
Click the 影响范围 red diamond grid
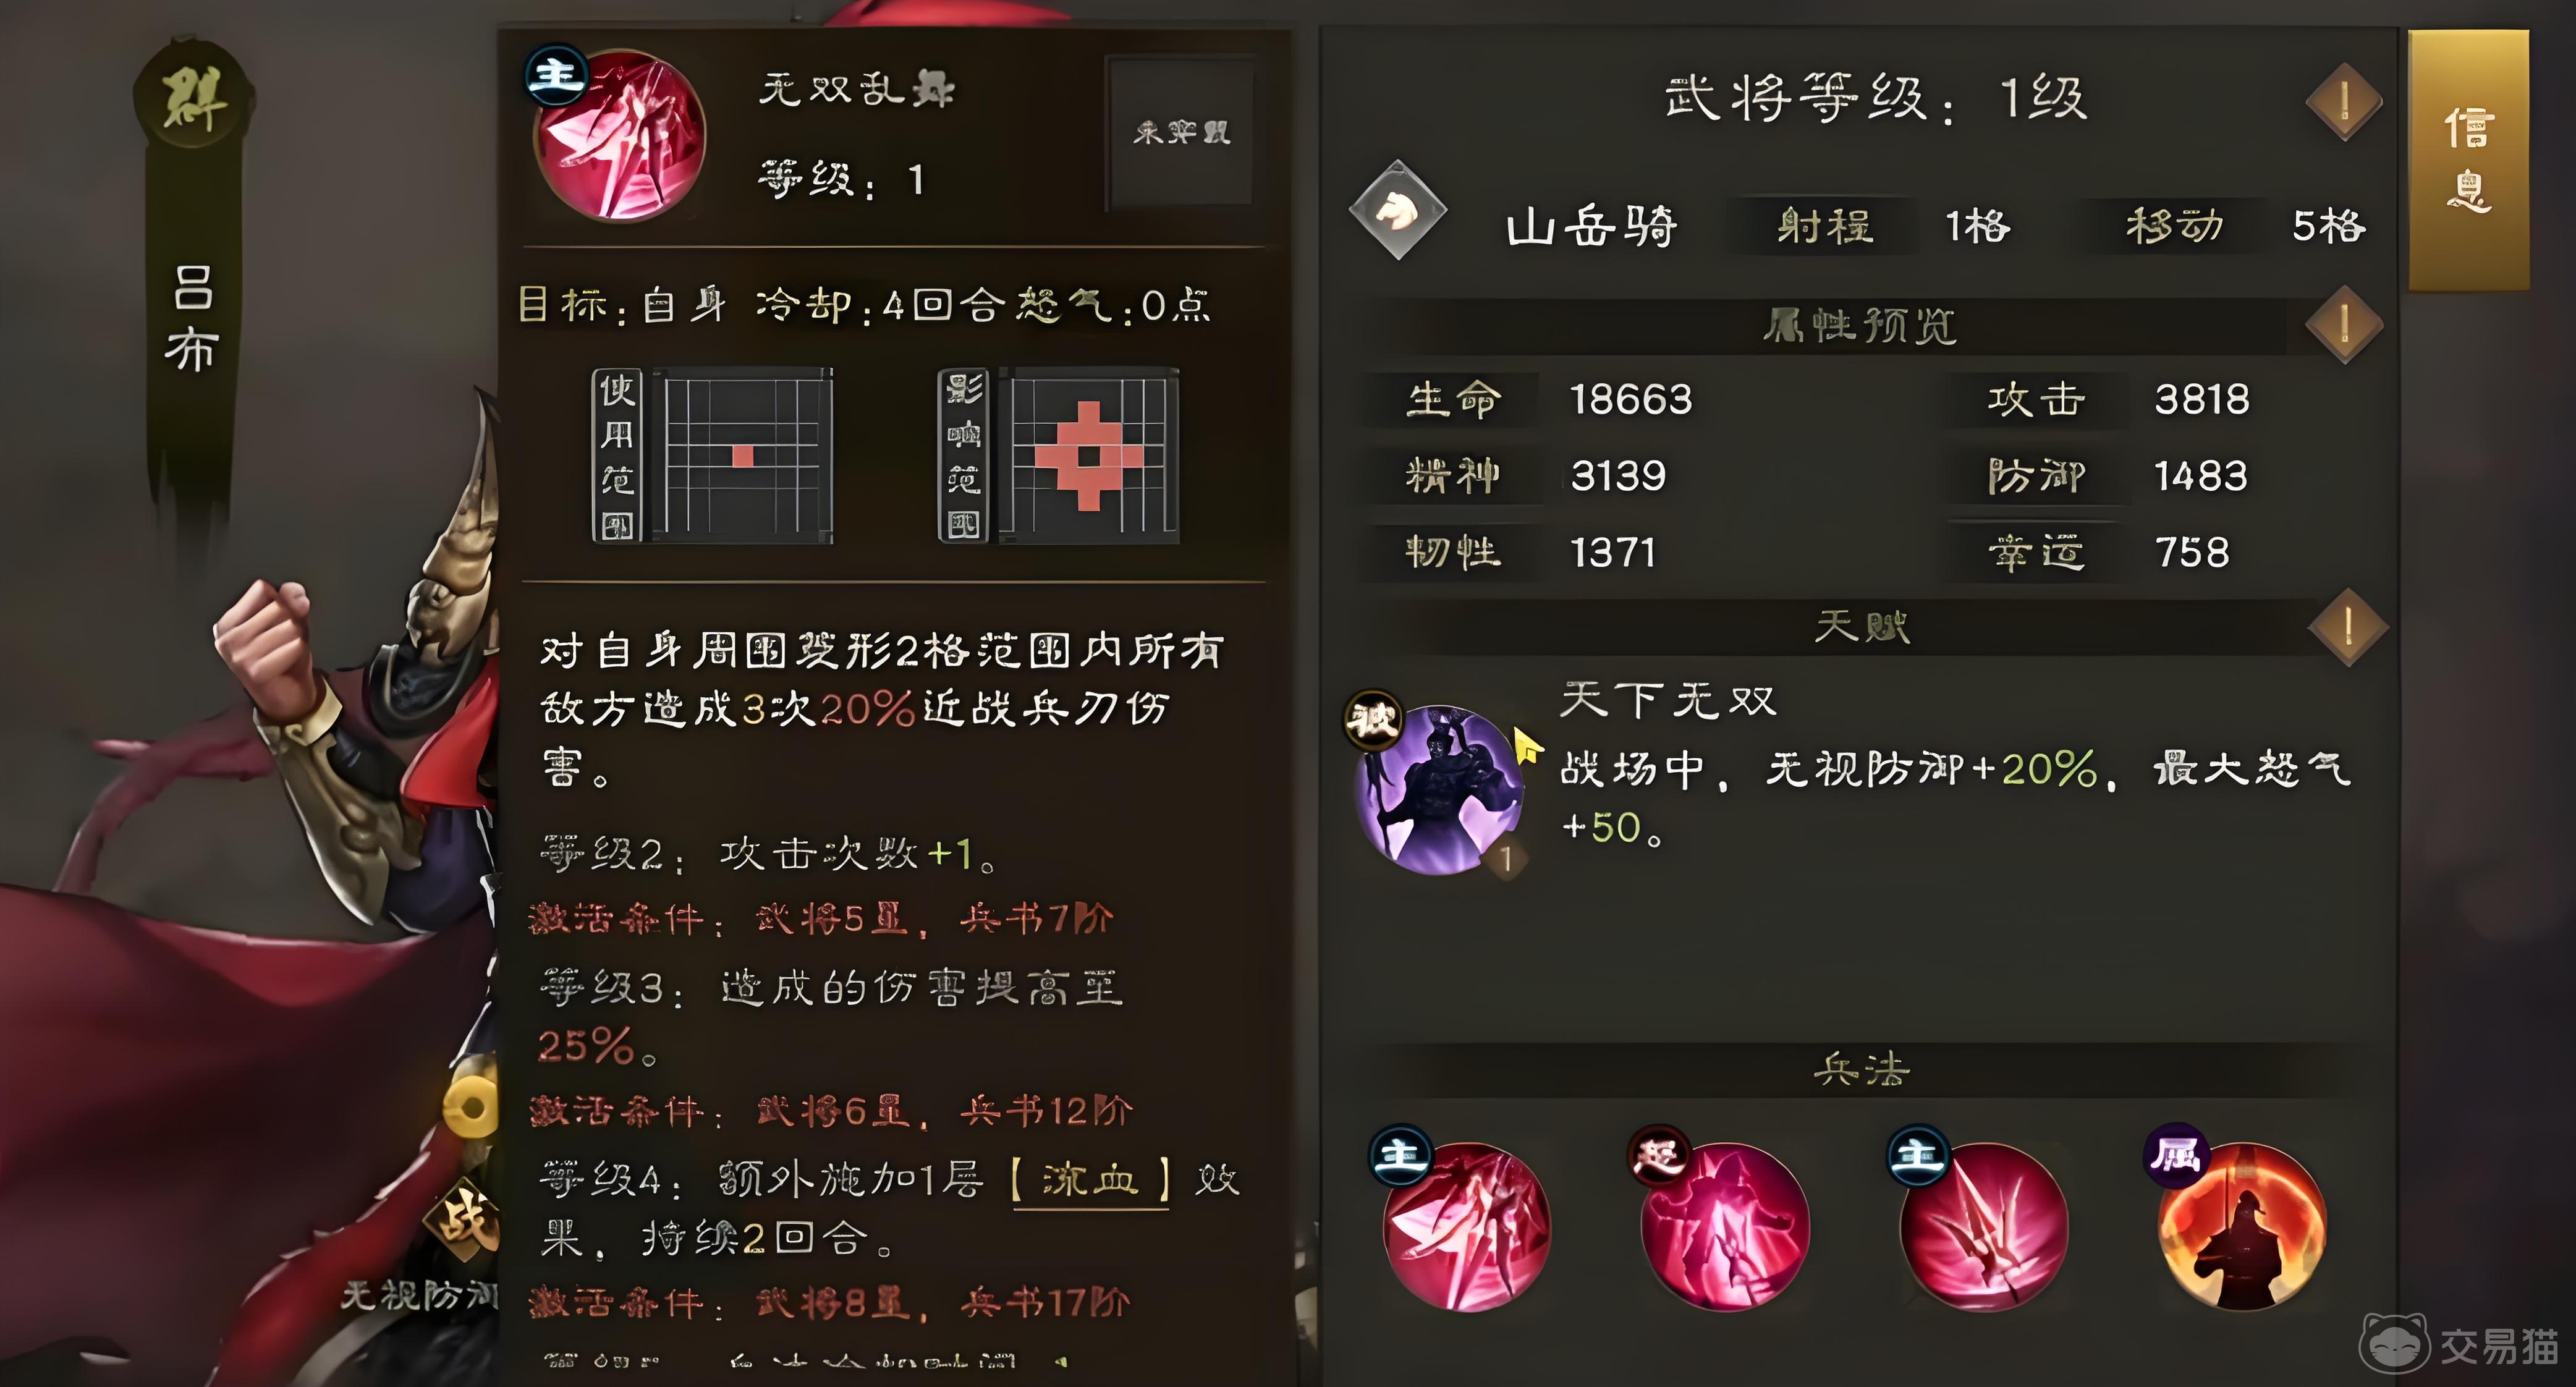point(1059,456)
